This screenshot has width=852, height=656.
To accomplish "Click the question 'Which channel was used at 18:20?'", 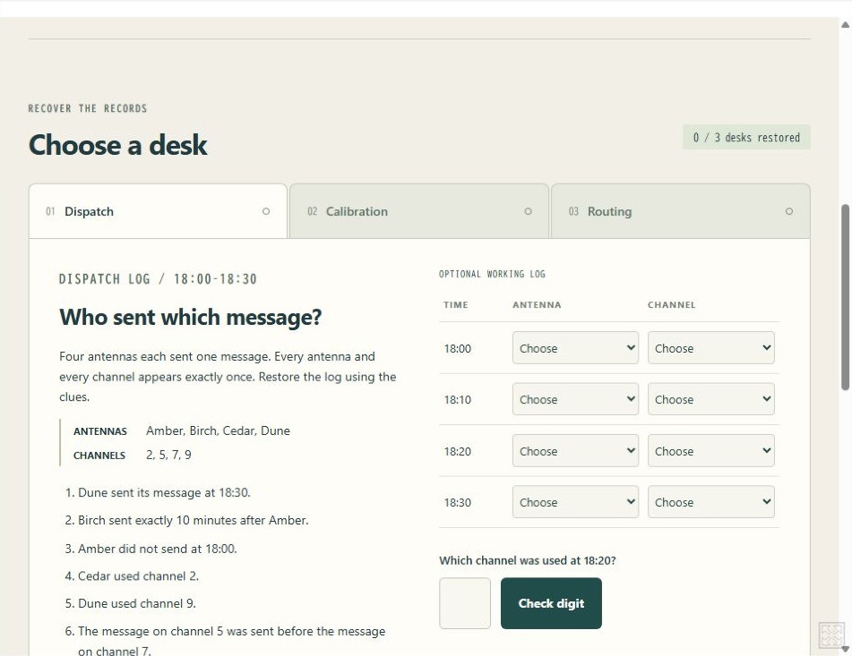I will point(527,560).
